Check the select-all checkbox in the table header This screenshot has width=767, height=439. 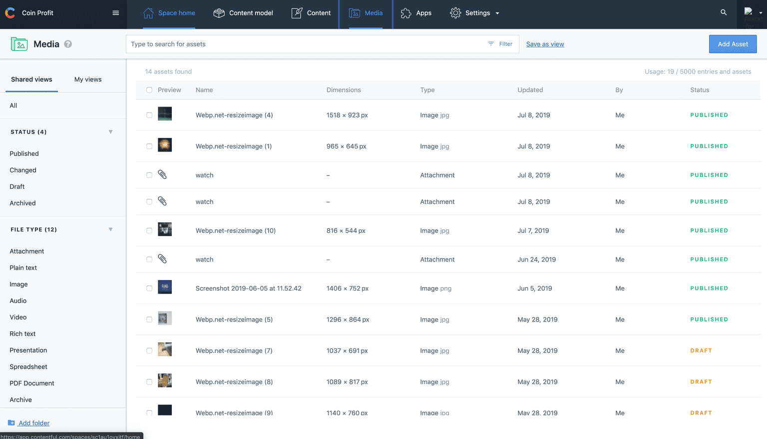[x=149, y=90]
